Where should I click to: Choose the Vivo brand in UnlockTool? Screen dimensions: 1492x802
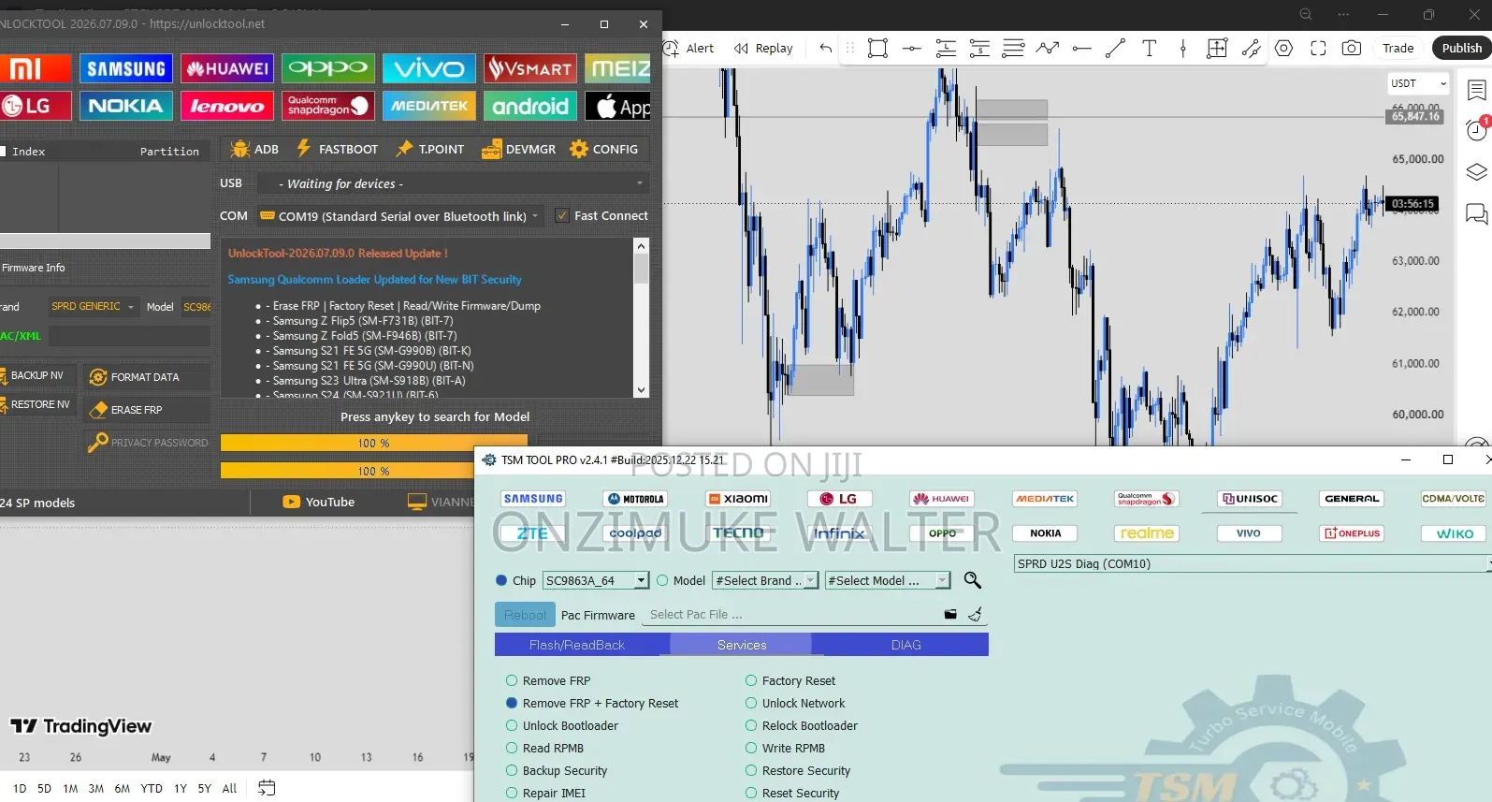429,68
